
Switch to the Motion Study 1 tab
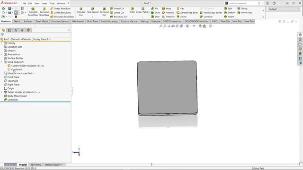pos(53,165)
